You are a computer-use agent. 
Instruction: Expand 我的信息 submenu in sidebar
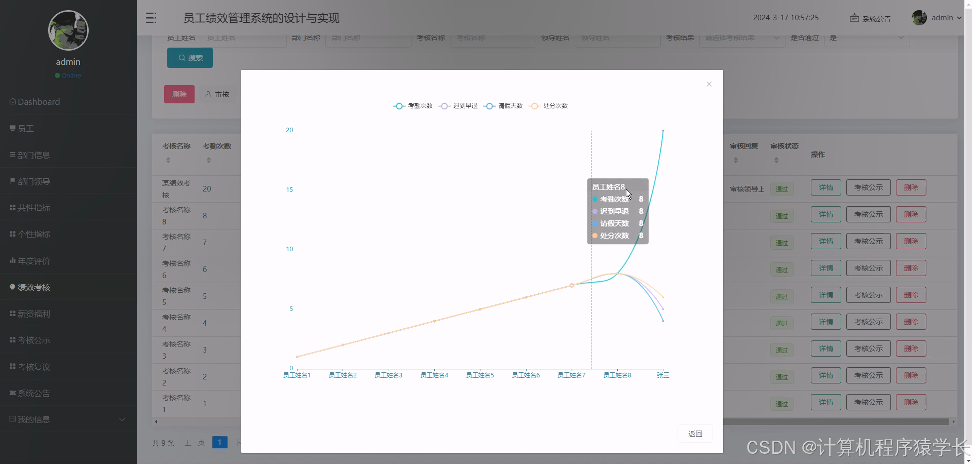(68, 419)
